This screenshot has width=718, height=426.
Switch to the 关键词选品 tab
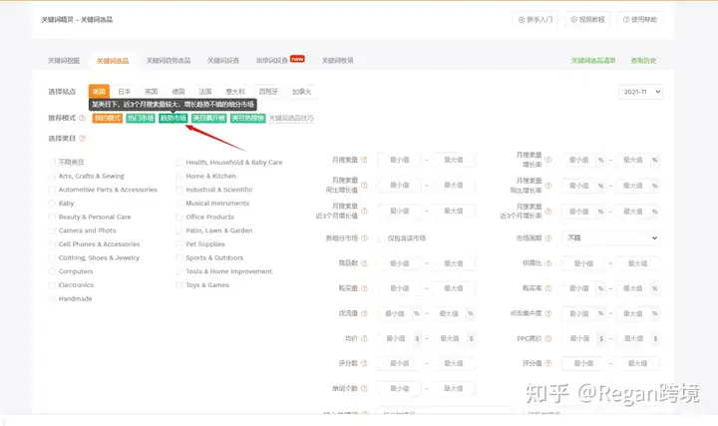113,61
